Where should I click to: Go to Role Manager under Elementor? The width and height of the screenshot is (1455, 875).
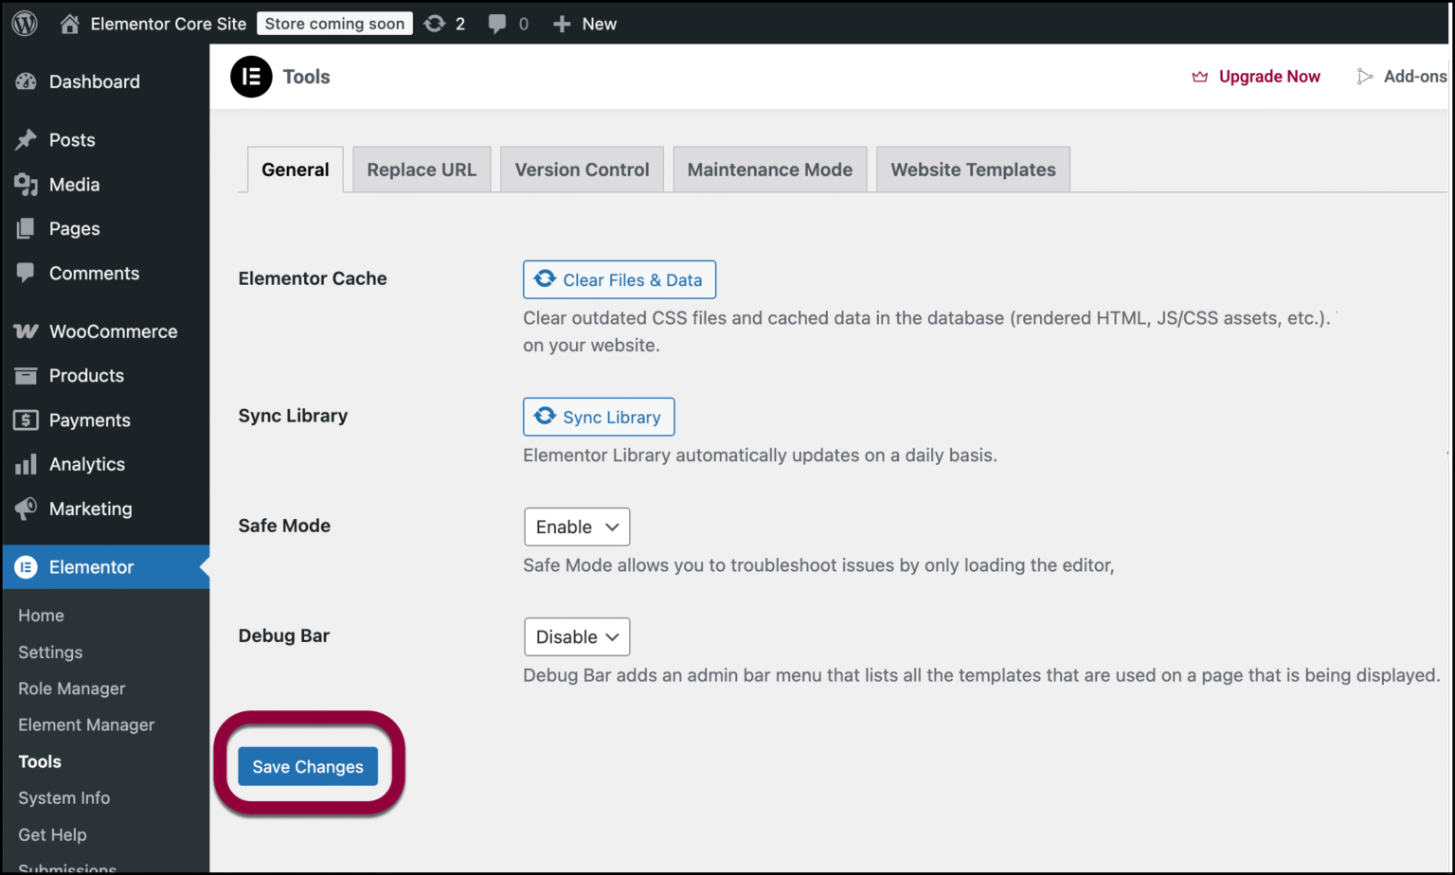[71, 688]
